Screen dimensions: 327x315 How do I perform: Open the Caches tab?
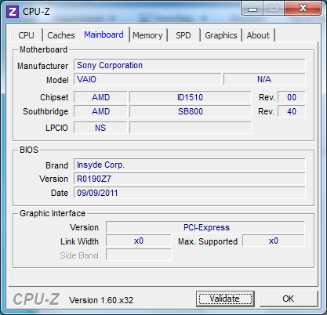[61, 35]
